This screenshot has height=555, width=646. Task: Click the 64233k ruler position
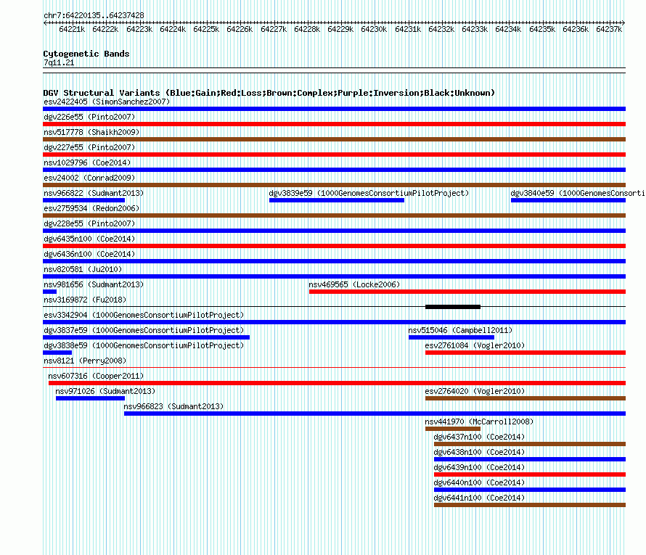[475, 29]
